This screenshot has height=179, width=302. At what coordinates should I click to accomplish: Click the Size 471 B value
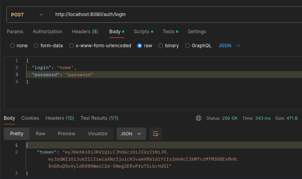coord(292,118)
